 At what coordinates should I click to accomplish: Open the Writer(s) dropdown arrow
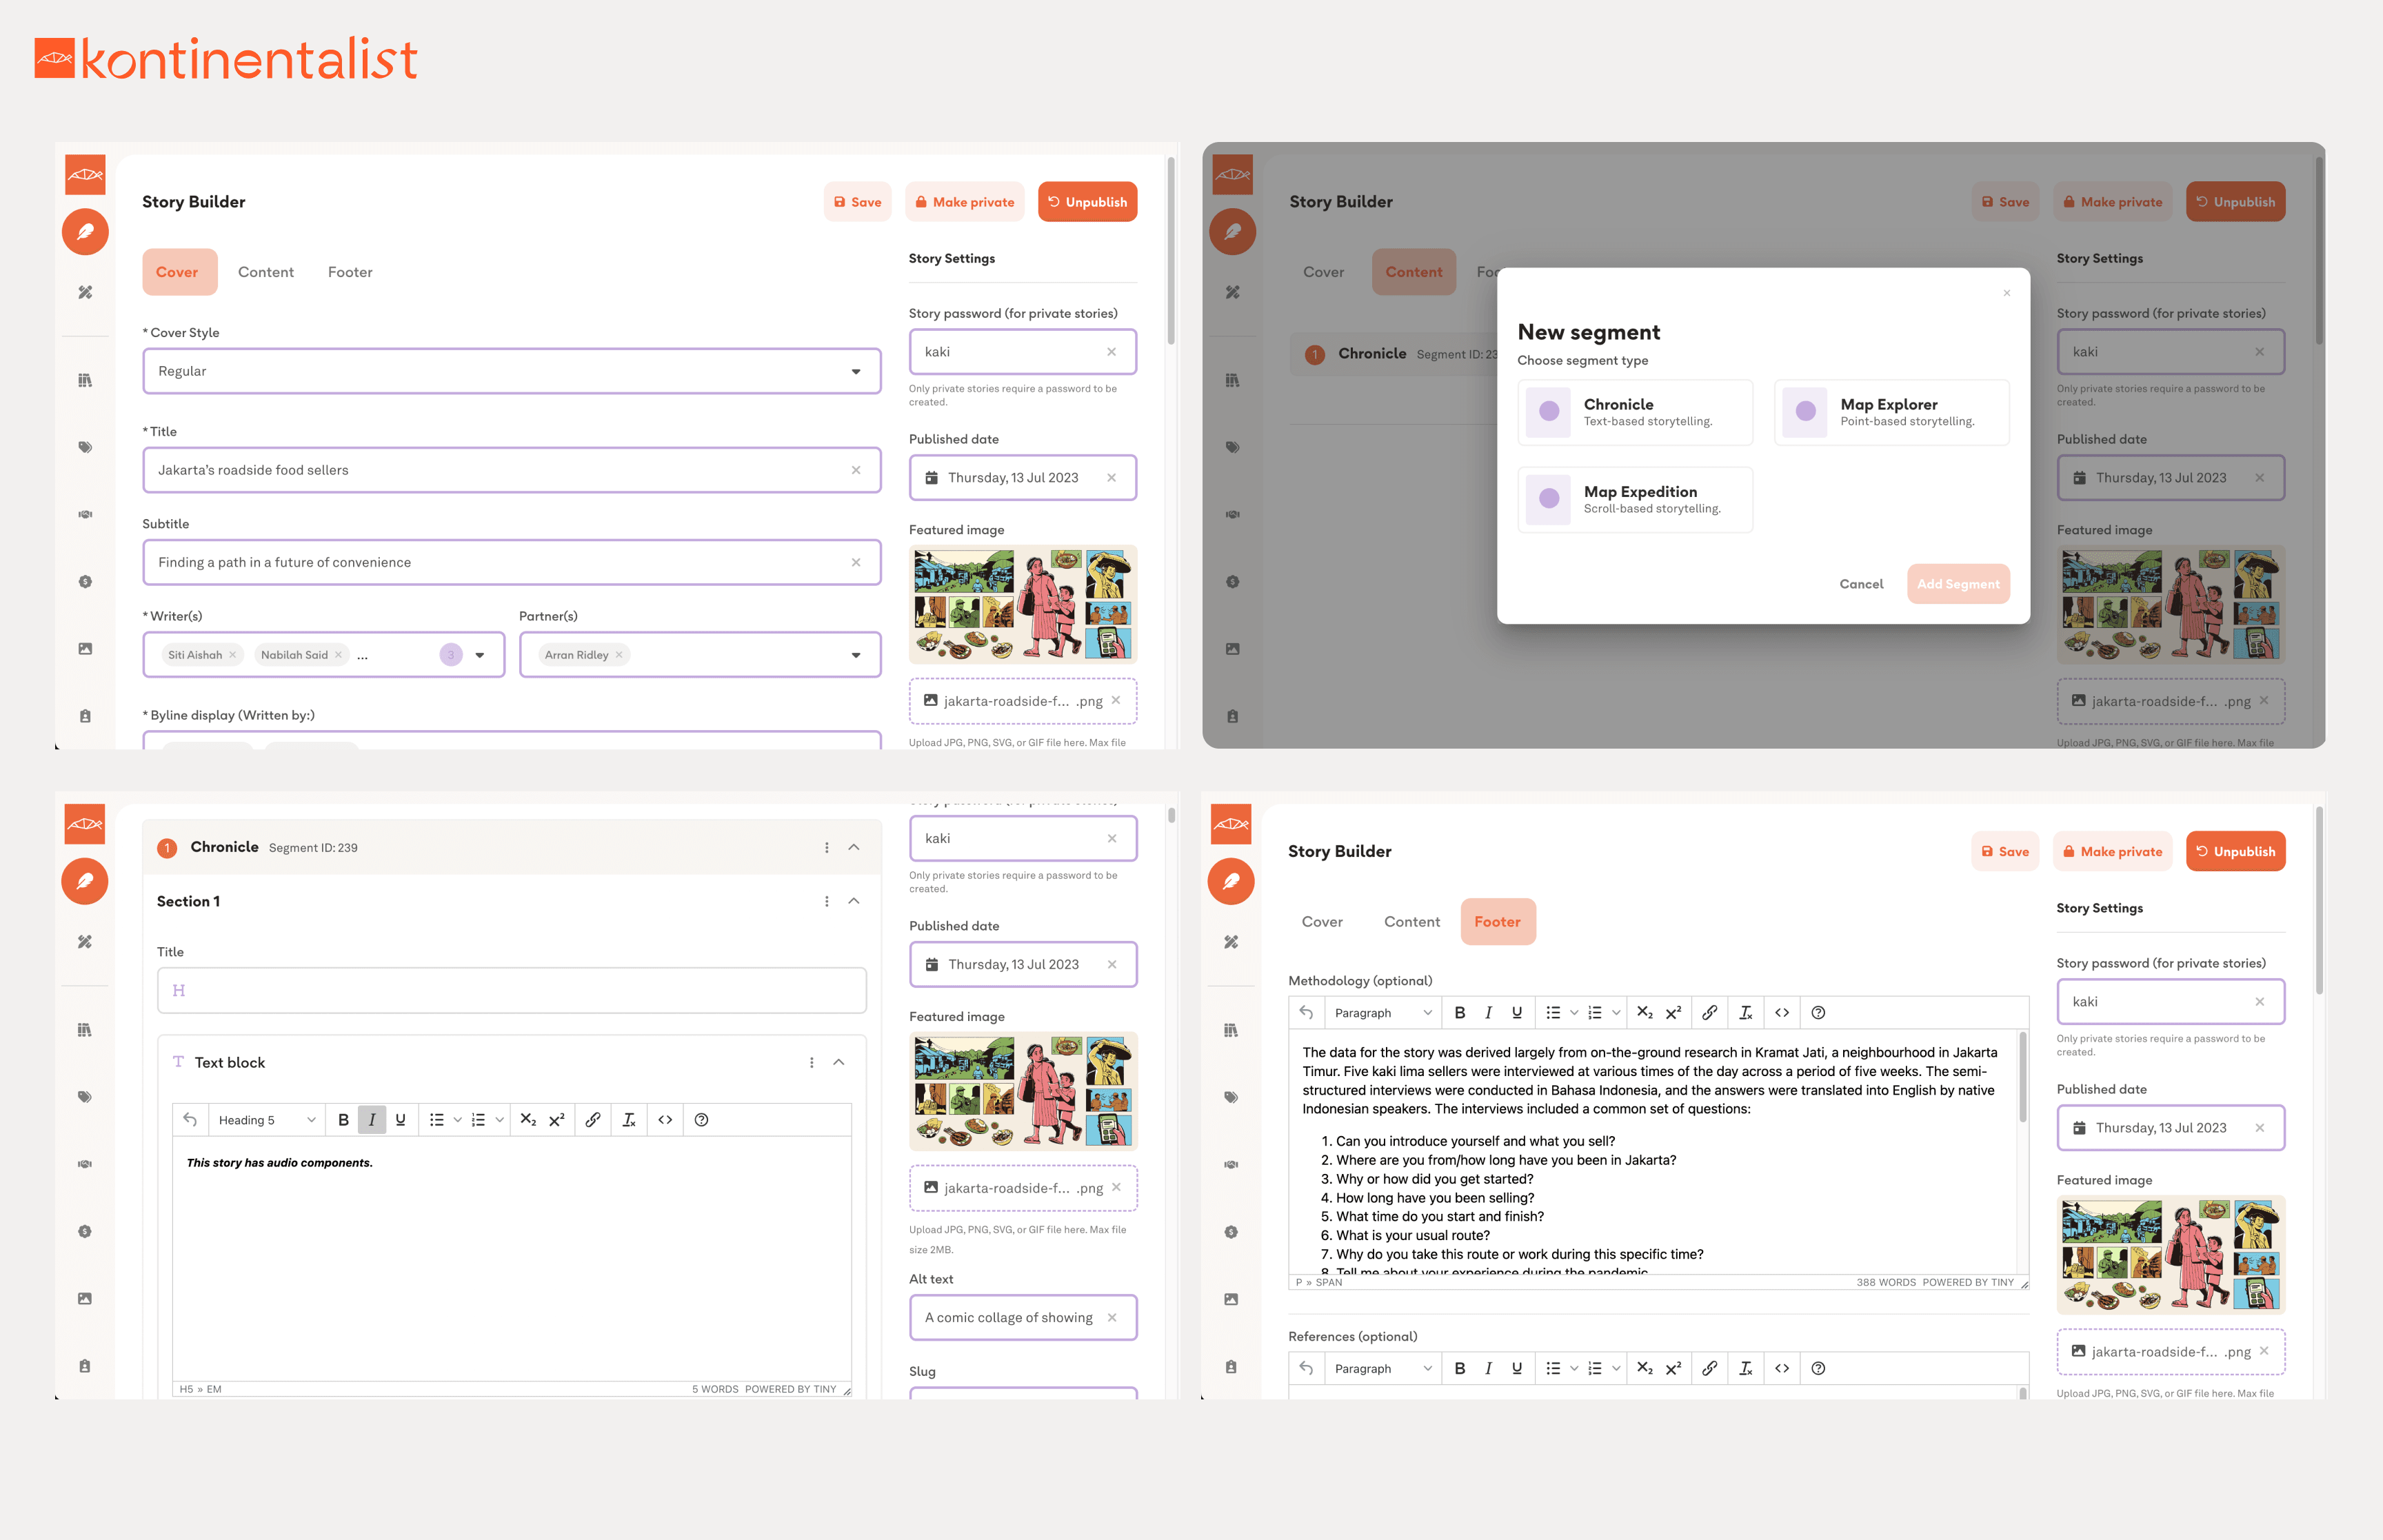[x=480, y=655]
